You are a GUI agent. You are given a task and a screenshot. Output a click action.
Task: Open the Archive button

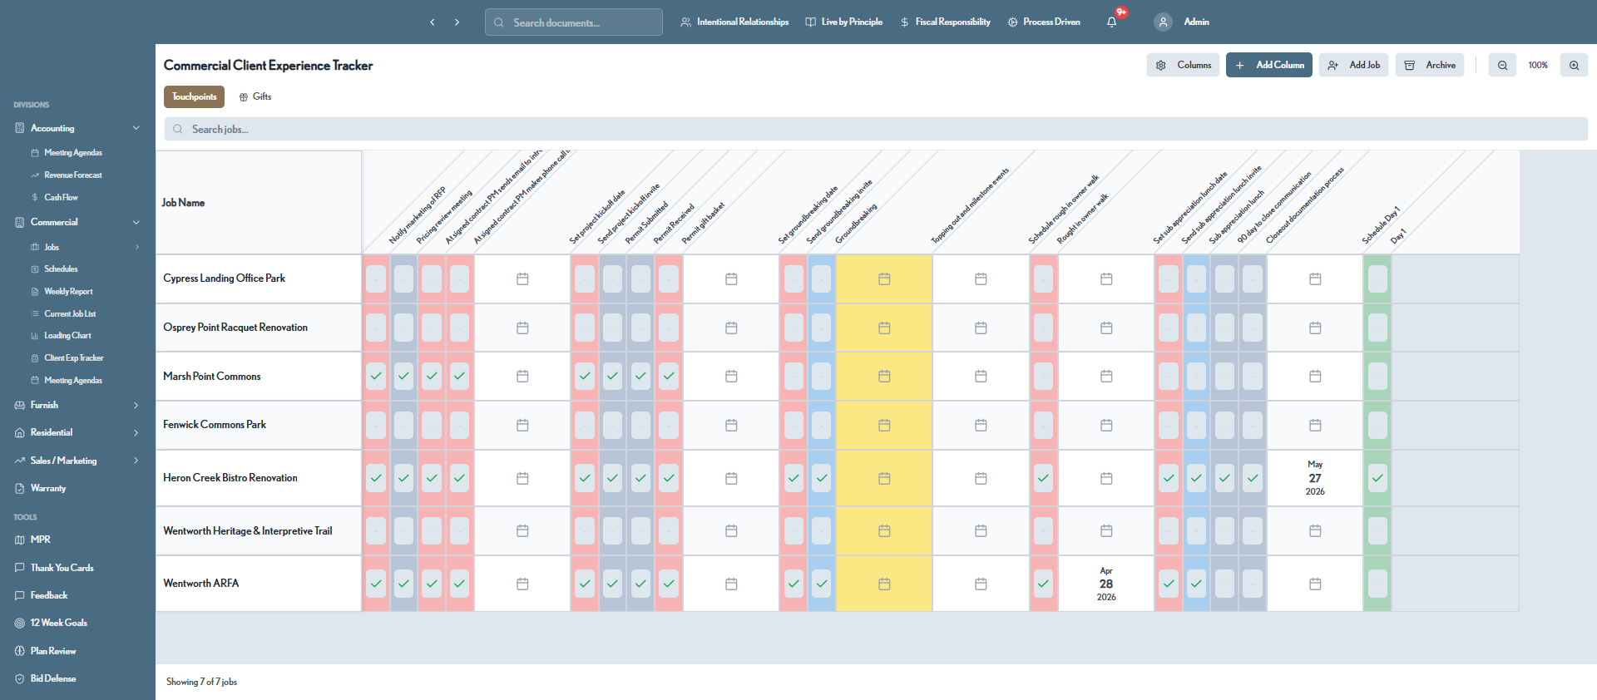point(1430,65)
